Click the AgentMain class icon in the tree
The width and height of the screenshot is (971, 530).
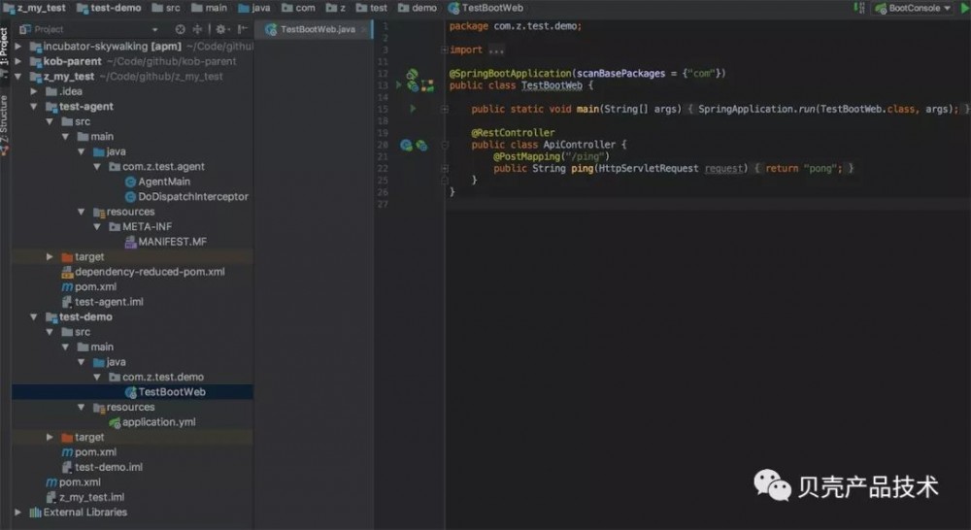tap(131, 182)
